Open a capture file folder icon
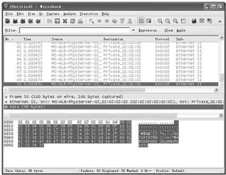The height and width of the screenshot is (175, 226). [50, 21]
